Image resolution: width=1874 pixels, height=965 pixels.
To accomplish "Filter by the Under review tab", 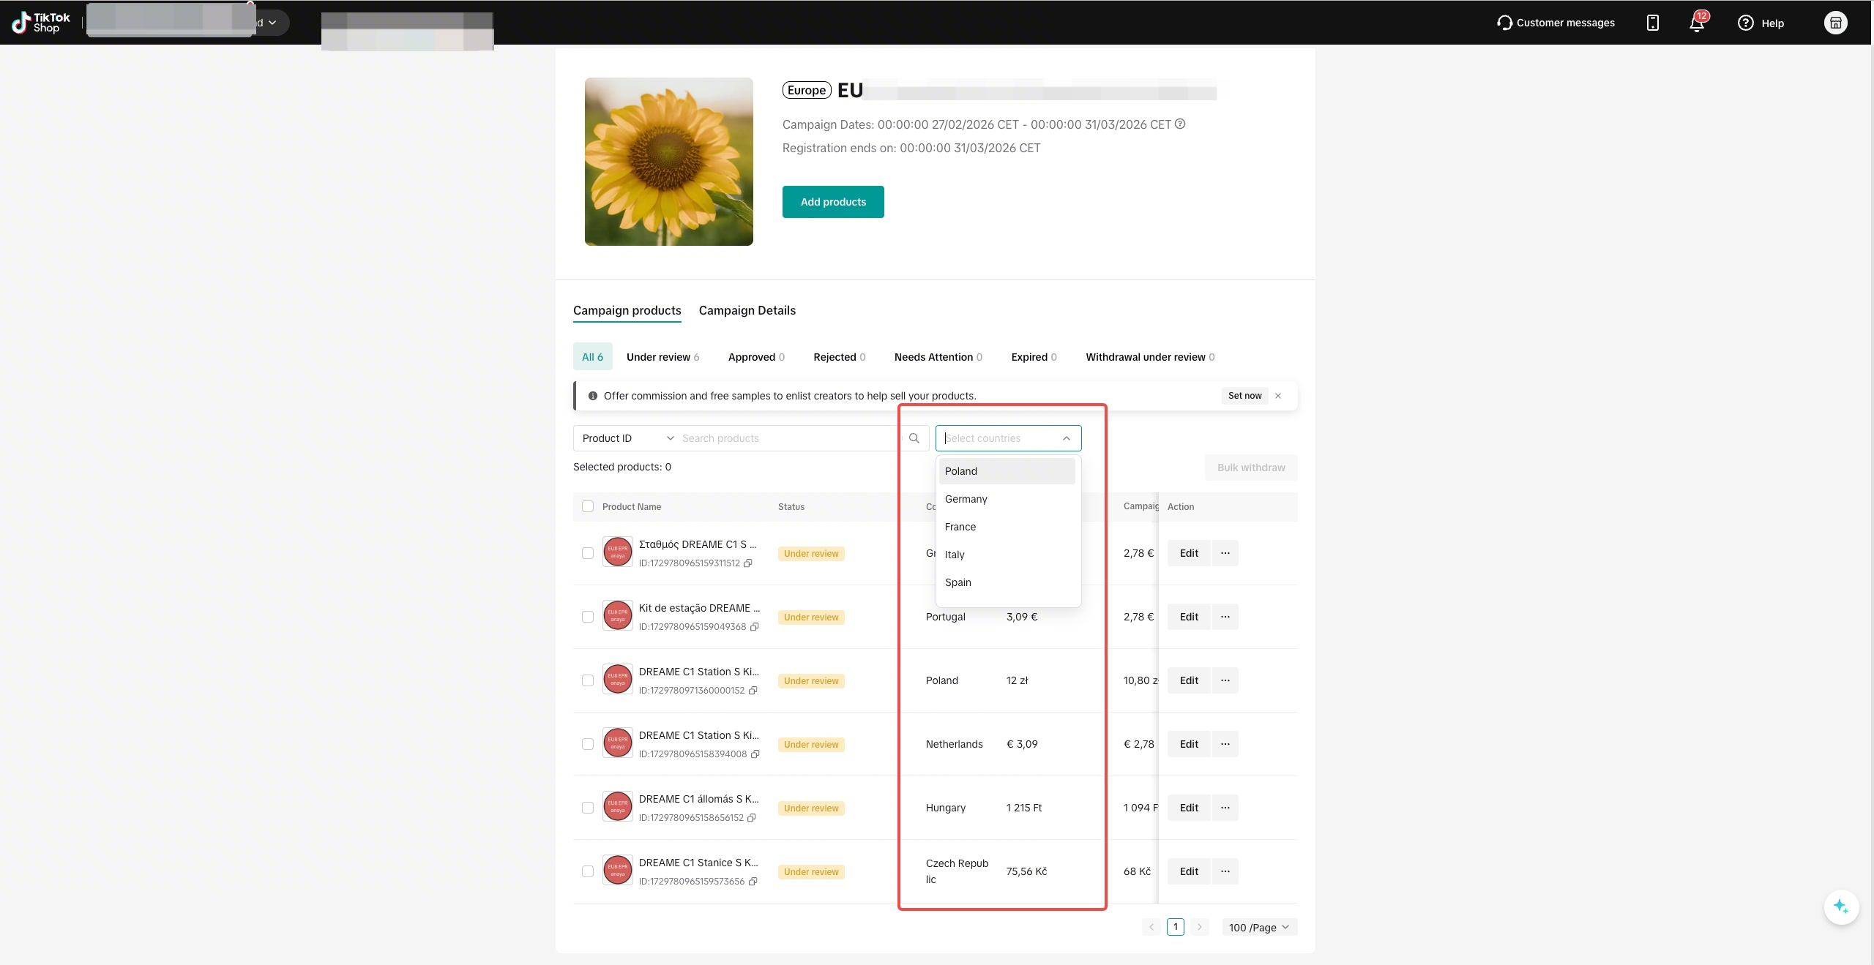I will [x=662, y=357].
